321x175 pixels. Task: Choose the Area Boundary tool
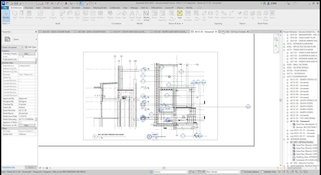188,16
